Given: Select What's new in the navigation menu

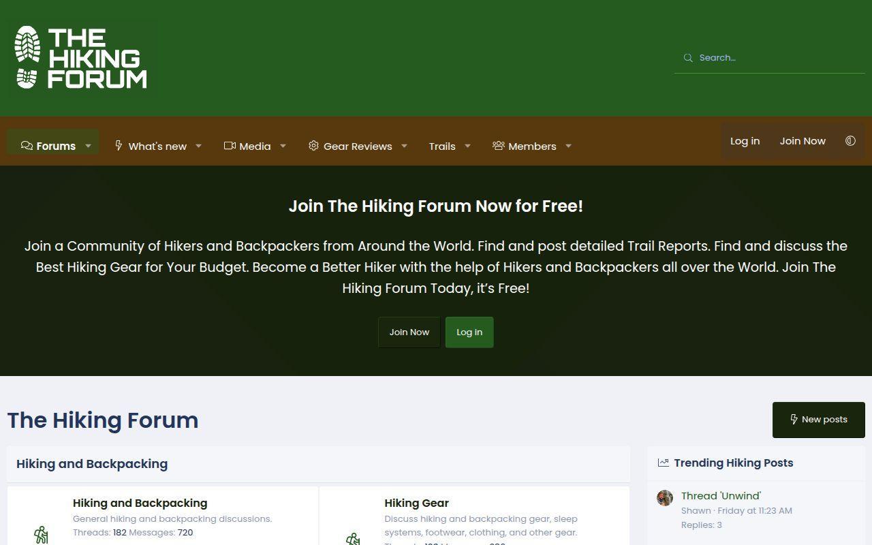Looking at the screenshot, I should pos(157,146).
